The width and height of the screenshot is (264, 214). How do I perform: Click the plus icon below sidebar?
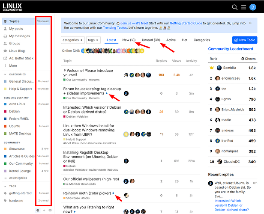tap(44, 210)
